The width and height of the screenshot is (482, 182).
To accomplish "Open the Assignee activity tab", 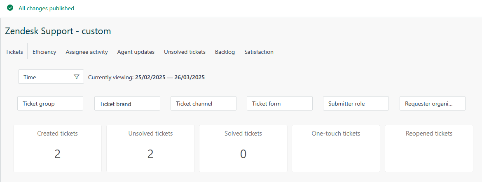I will click(87, 52).
